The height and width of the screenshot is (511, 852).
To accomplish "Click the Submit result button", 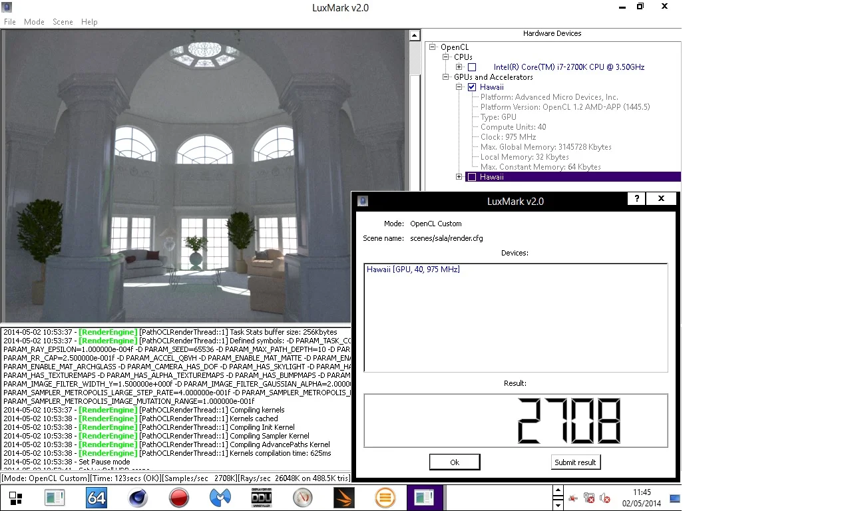I will 576,462.
